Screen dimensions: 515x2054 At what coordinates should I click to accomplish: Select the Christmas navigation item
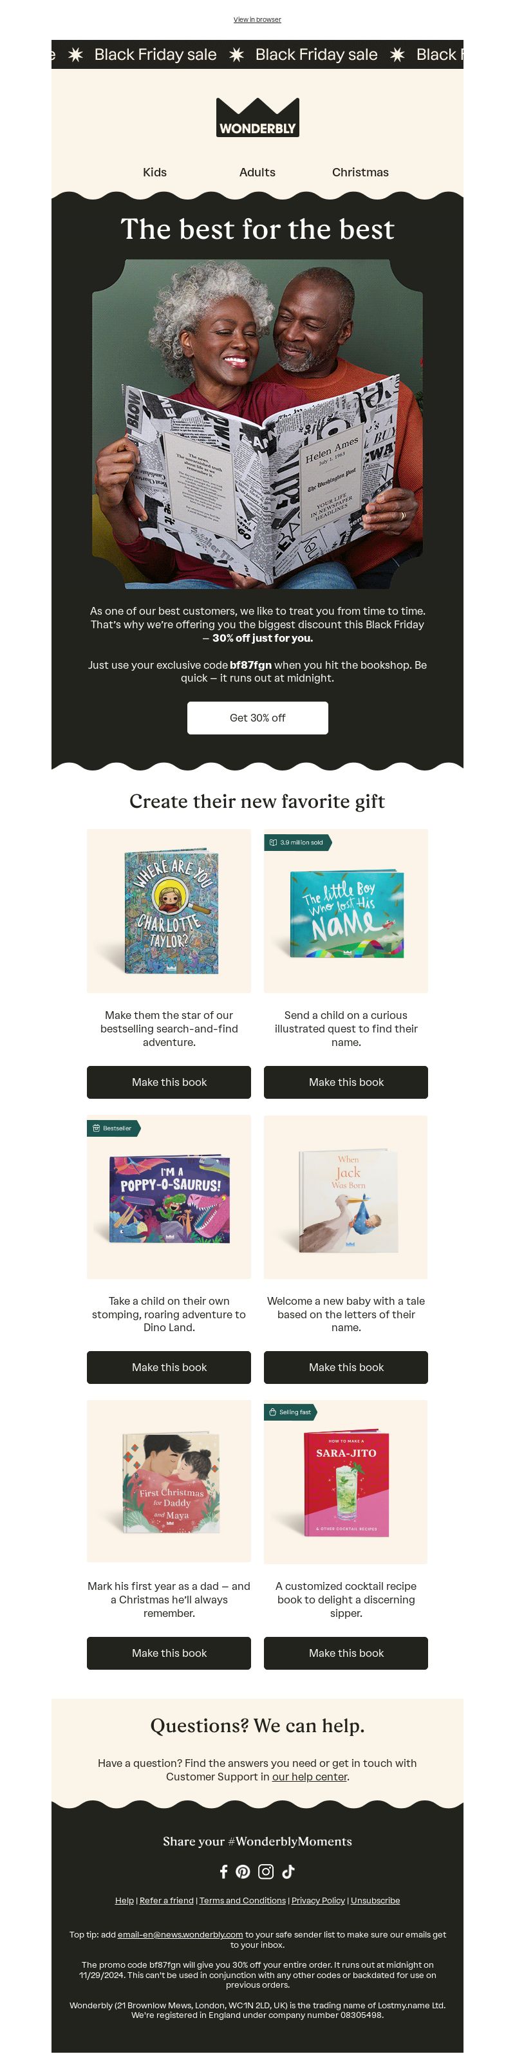point(360,173)
